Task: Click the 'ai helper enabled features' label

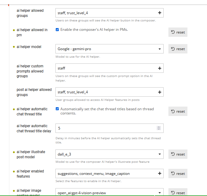Action: pyautogui.click(x=30, y=174)
